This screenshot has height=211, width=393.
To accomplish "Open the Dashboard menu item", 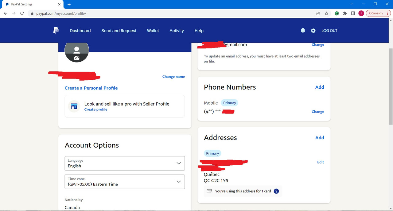I will (80, 31).
